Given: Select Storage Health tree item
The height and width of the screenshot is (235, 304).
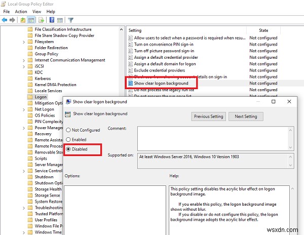Looking at the screenshot, I should coord(48,189).
